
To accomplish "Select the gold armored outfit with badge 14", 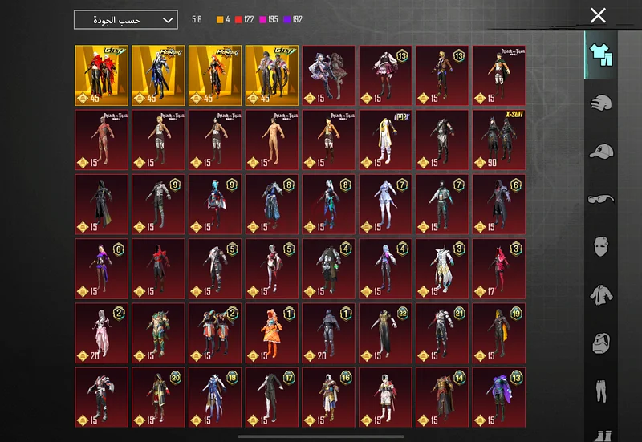I will [442, 397].
